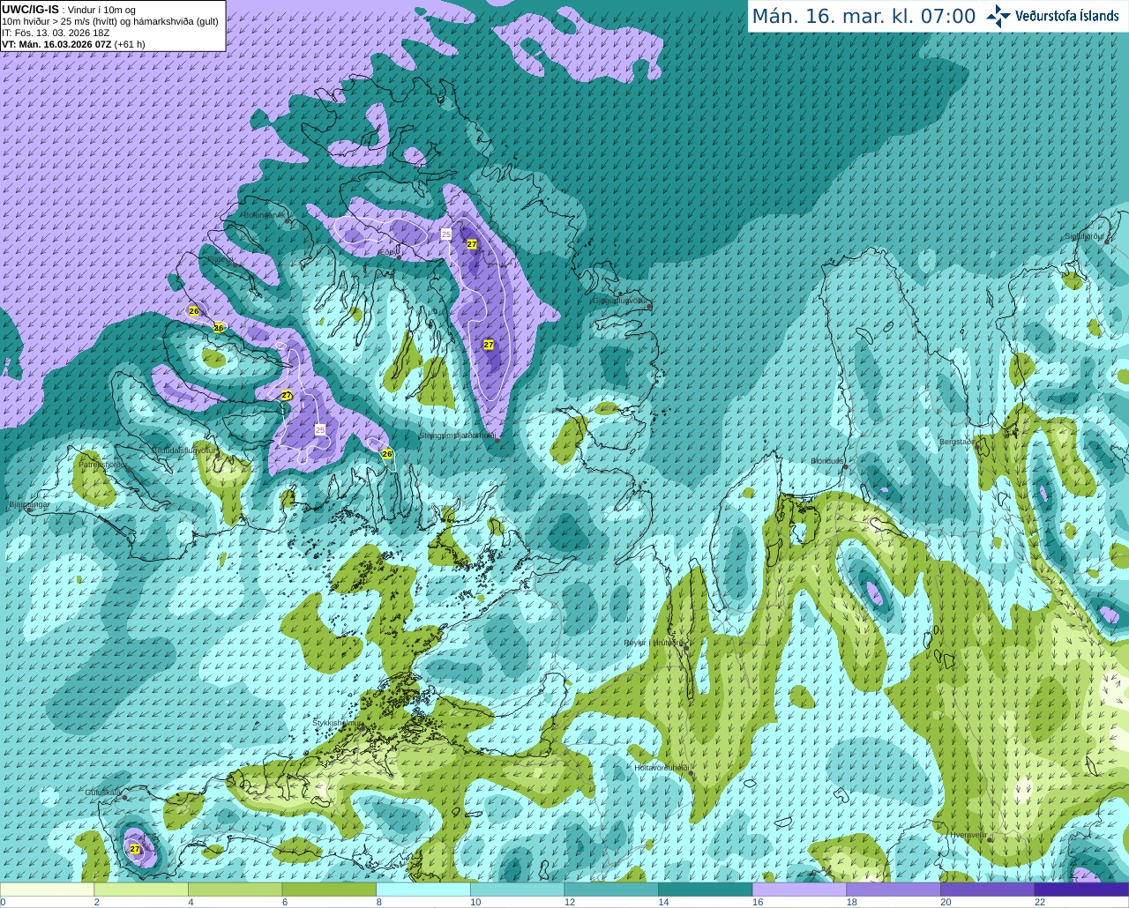1129x908 pixels.
Task: Click the Bolungarvík station label
Action: tap(265, 214)
